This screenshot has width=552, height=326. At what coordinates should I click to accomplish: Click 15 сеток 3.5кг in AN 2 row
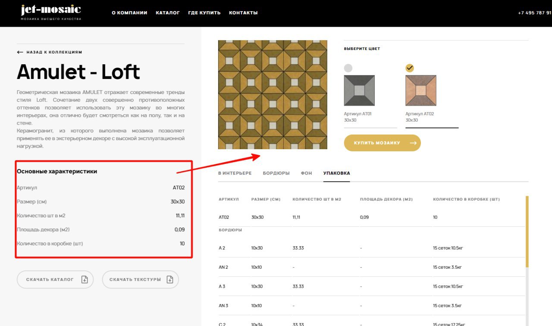click(x=447, y=267)
